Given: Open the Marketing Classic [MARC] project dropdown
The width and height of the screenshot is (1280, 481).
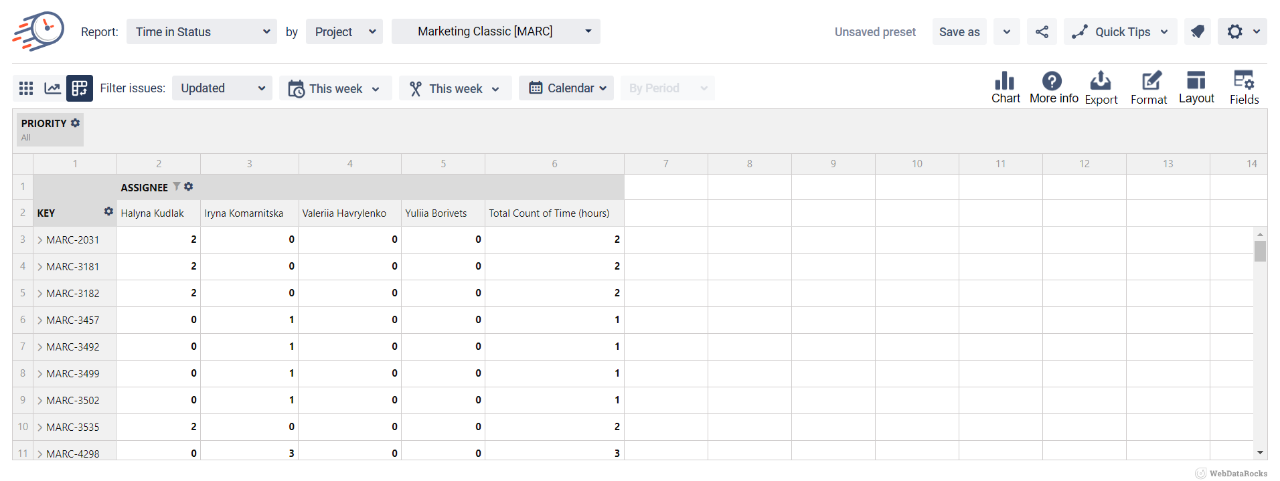Looking at the screenshot, I should point(495,31).
